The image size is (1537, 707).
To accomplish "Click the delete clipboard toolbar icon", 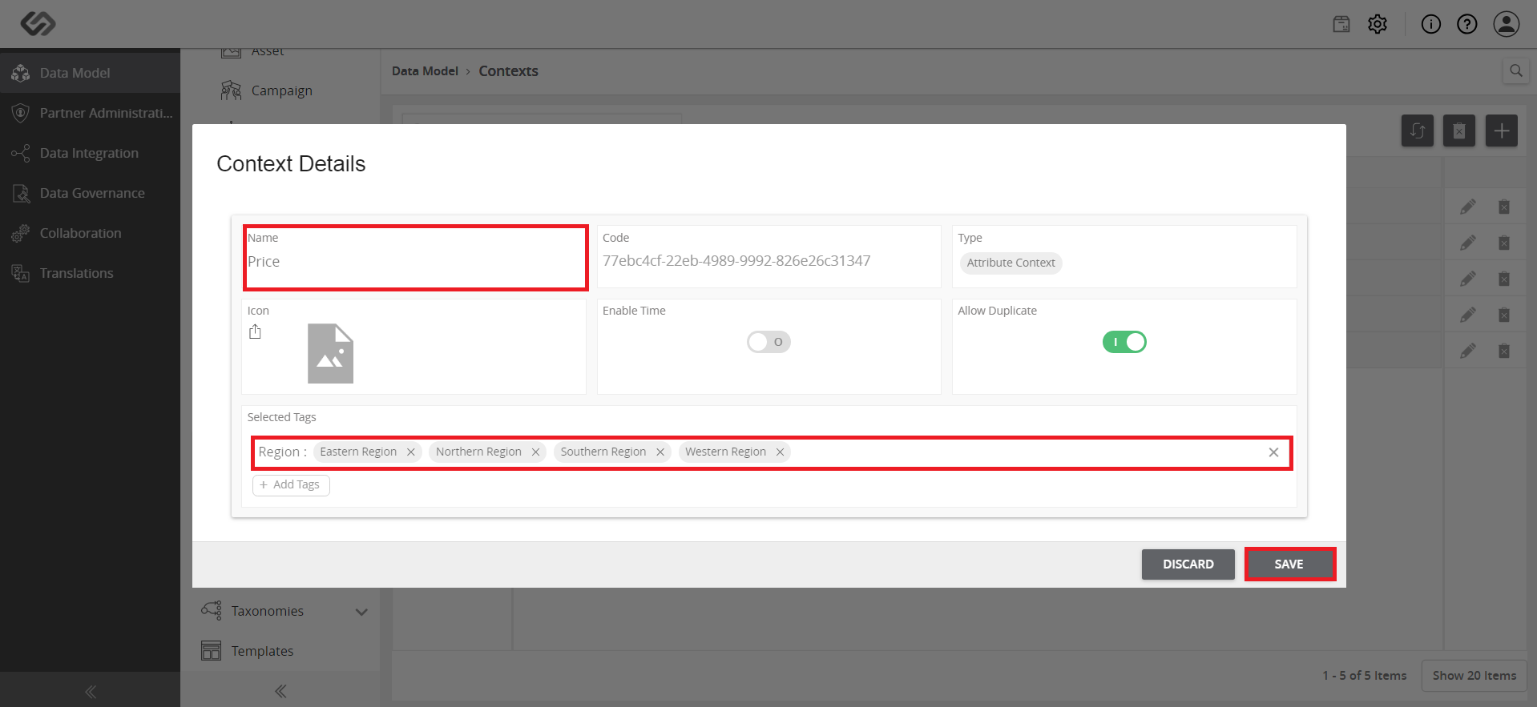I will (x=1459, y=131).
